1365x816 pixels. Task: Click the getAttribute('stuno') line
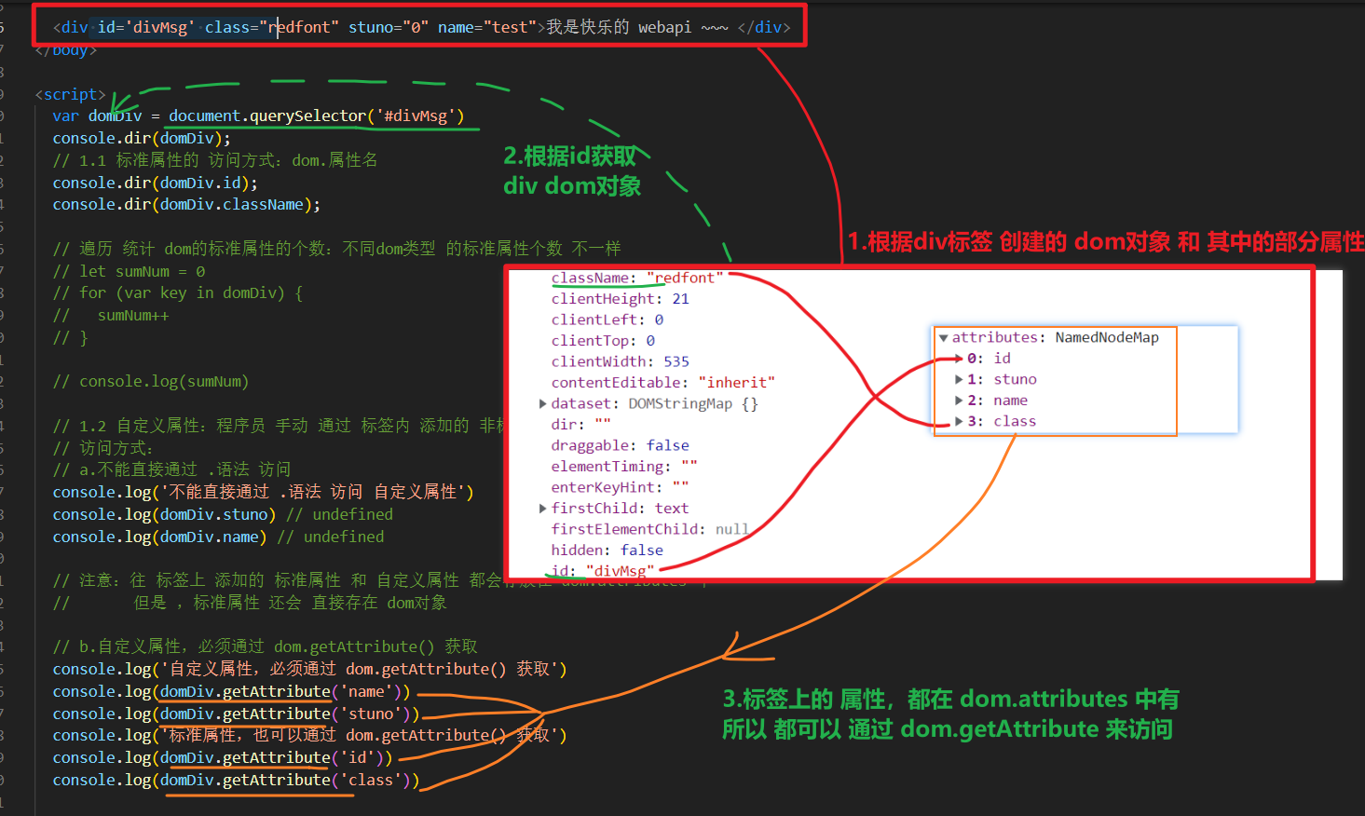[236, 714]
